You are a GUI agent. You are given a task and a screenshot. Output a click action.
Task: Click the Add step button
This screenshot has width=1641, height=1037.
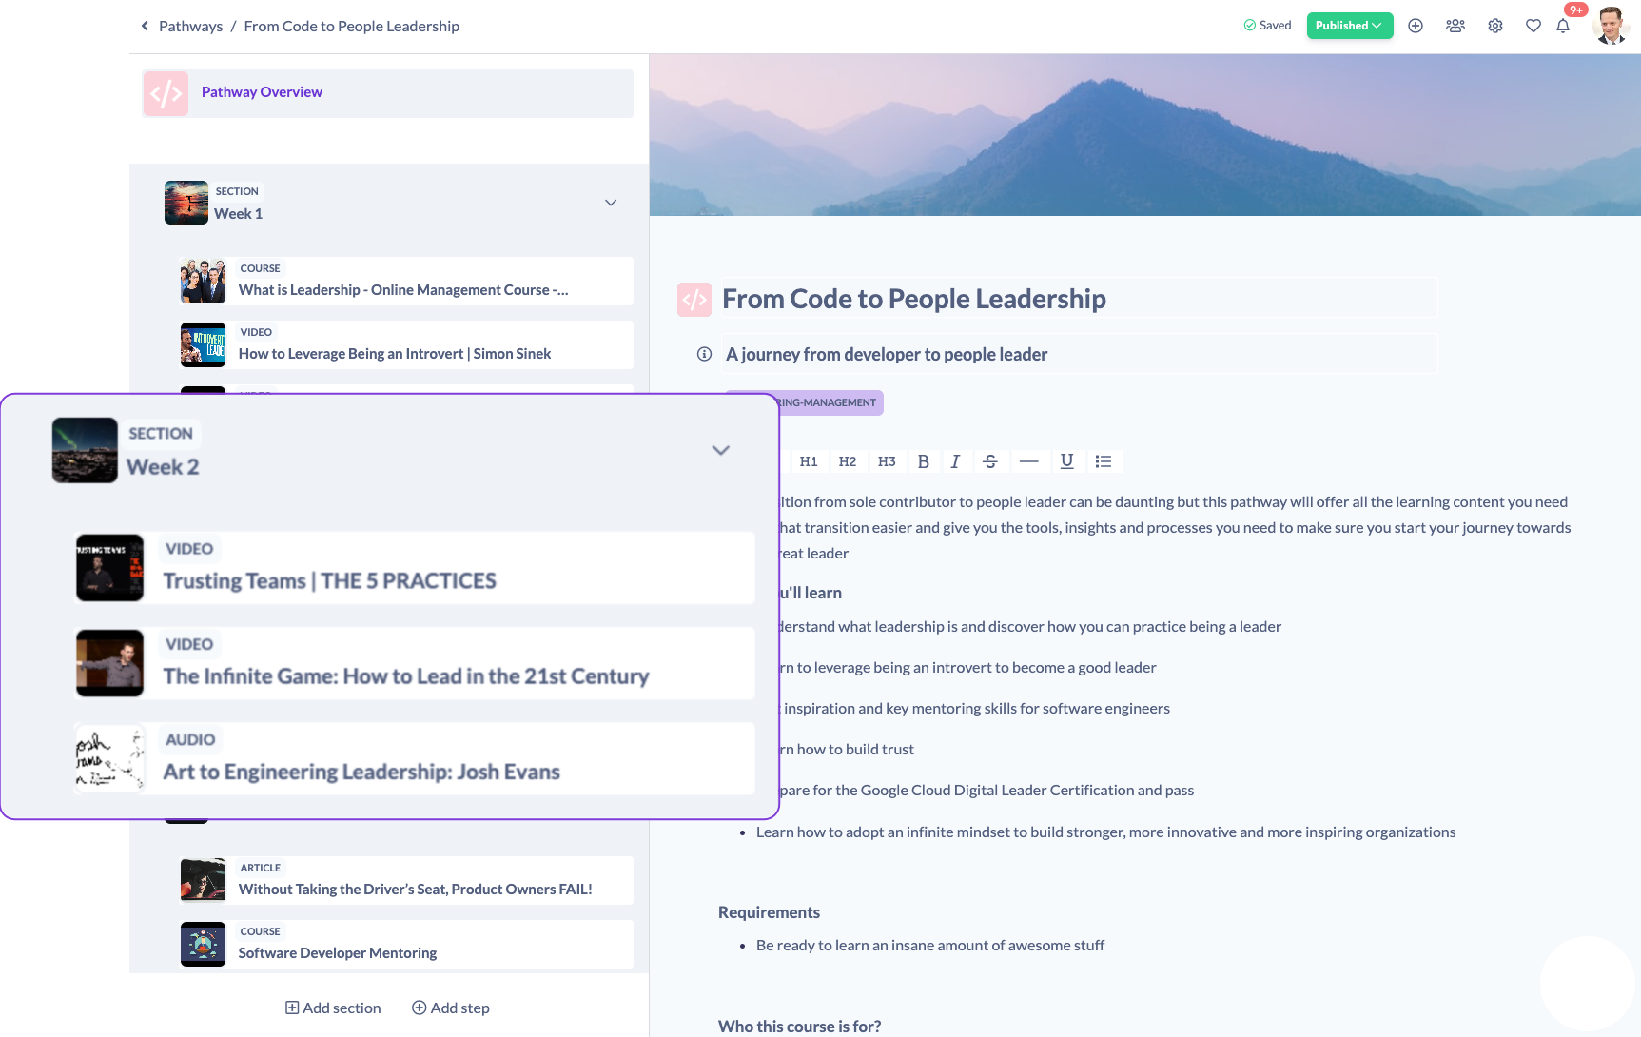click(450, 1008)
